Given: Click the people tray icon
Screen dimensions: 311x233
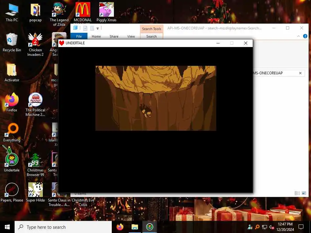Looking at the screenshot, I should click(x=250, y=227).
